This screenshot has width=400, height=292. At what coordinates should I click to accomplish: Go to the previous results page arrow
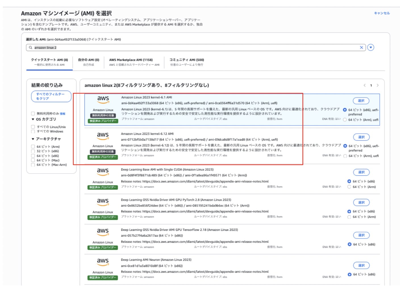click(364, 85)
